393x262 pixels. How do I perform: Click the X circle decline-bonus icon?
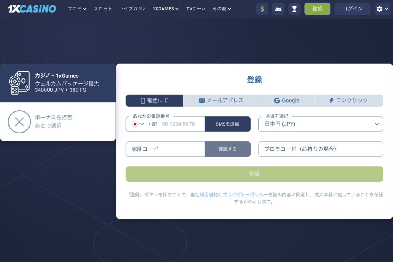(19, 122)
